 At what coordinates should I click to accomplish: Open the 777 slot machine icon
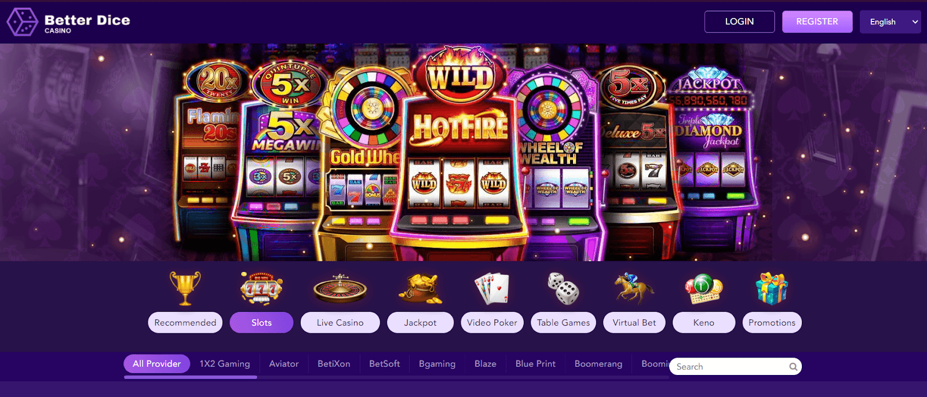point(261,288)
